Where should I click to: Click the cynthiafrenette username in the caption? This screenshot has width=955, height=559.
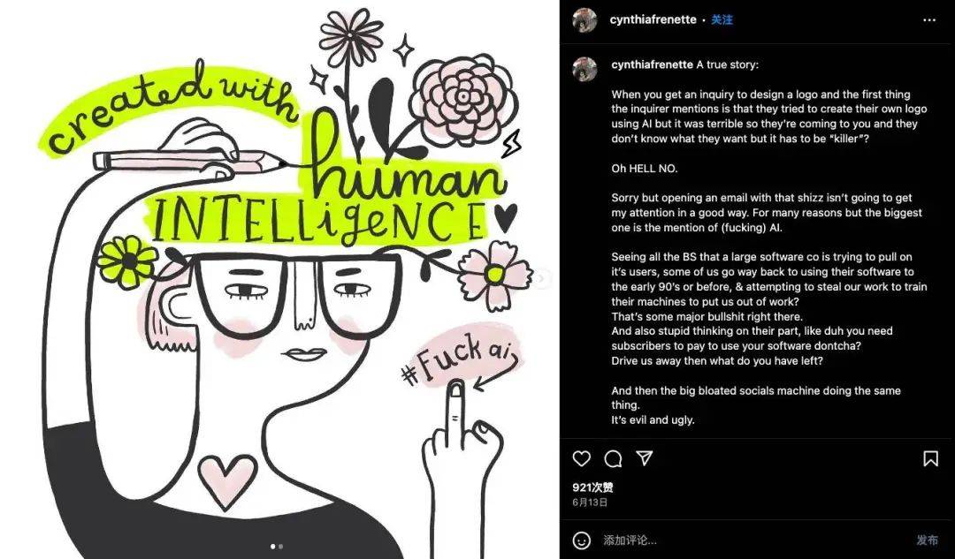(653, 64)
